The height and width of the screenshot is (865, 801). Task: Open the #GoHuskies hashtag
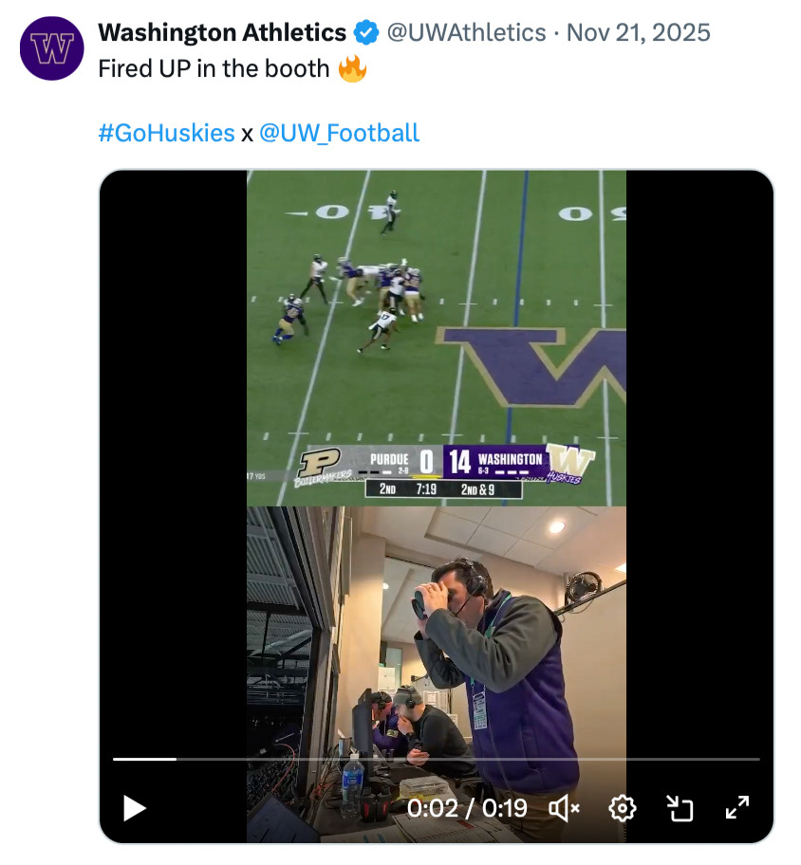pos(166,133)
